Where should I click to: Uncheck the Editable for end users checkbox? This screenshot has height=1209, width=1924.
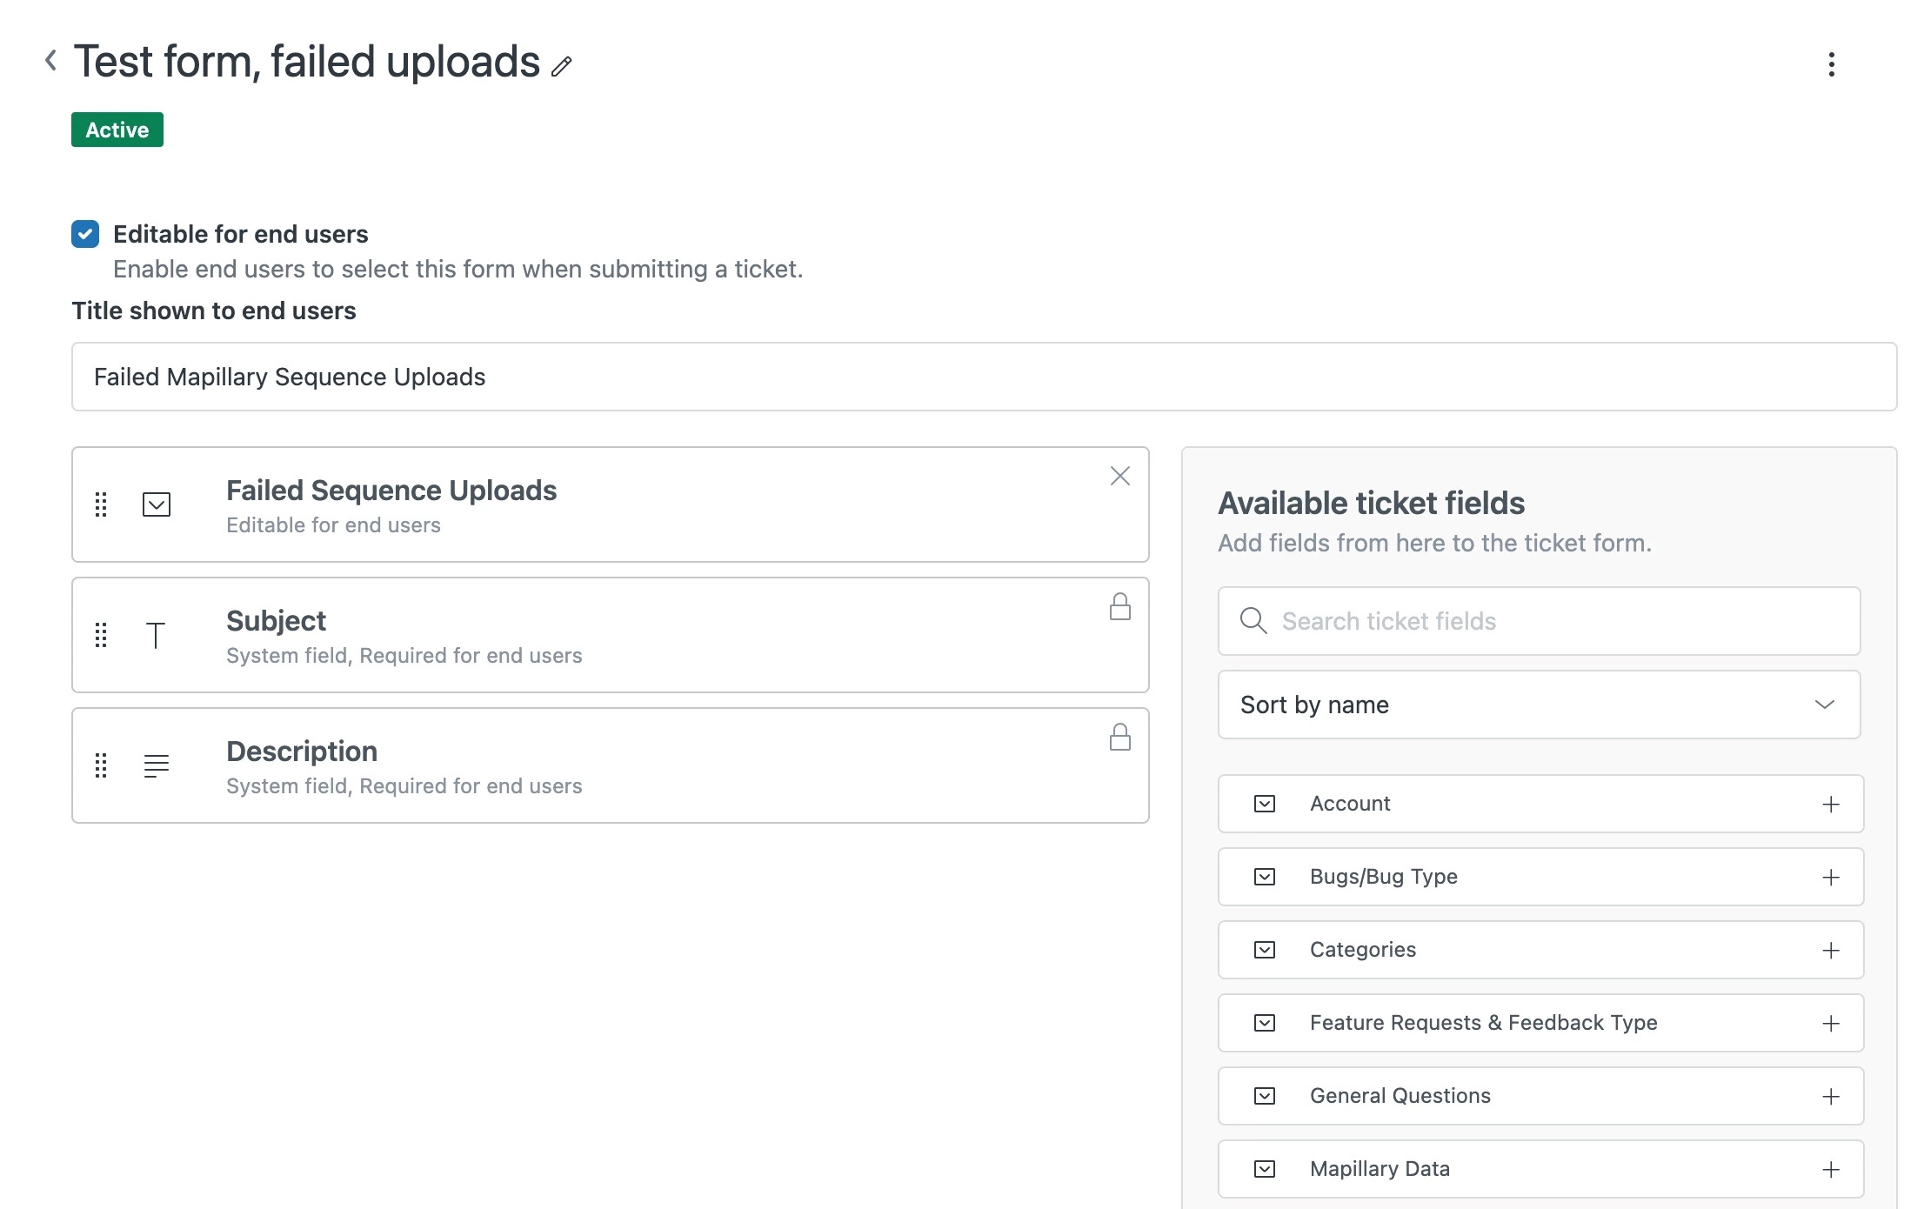85,234
